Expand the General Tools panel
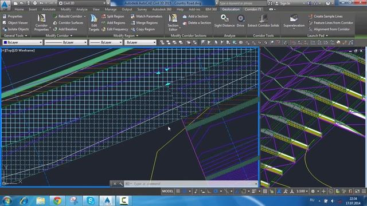Screen dimensions: 367x206 pyautogui.click(x=15, y=35)
